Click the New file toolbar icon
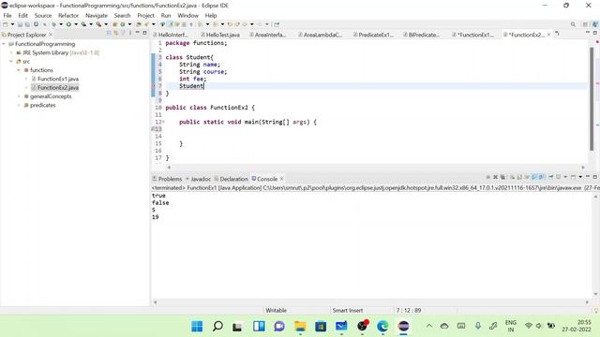Viewport: 600px width, 337px height. click(x=6, y=24)
